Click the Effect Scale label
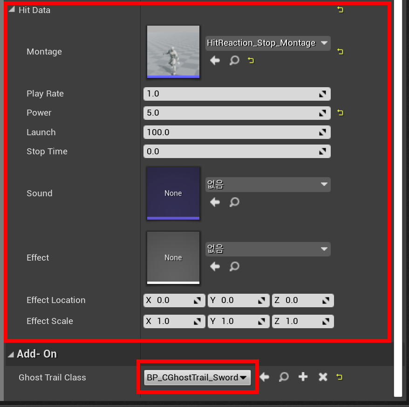The image size is (409, 407). pos(49,321)
